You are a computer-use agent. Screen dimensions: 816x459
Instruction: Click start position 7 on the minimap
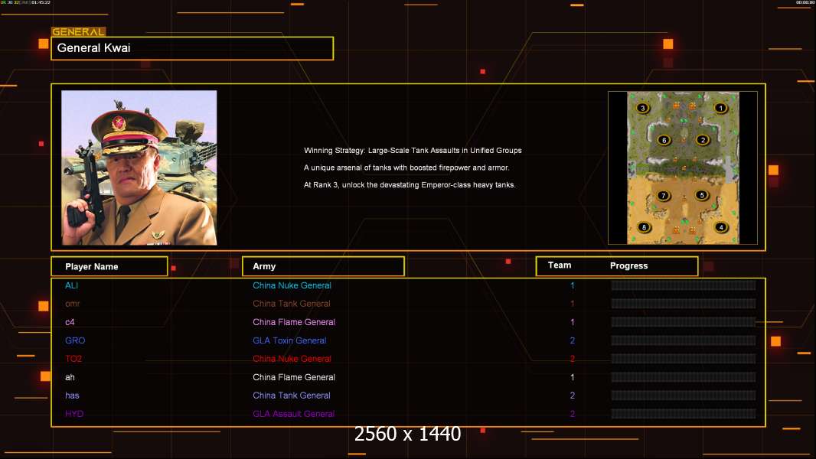tap(663, 195)
